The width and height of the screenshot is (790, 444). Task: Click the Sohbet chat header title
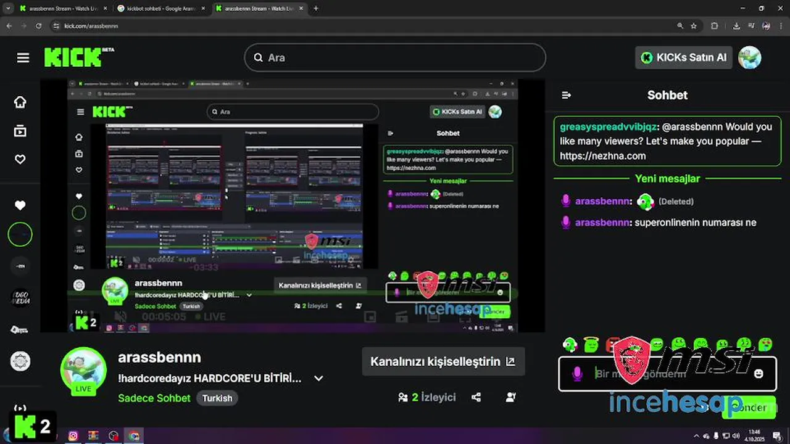[x=667, y=95]
